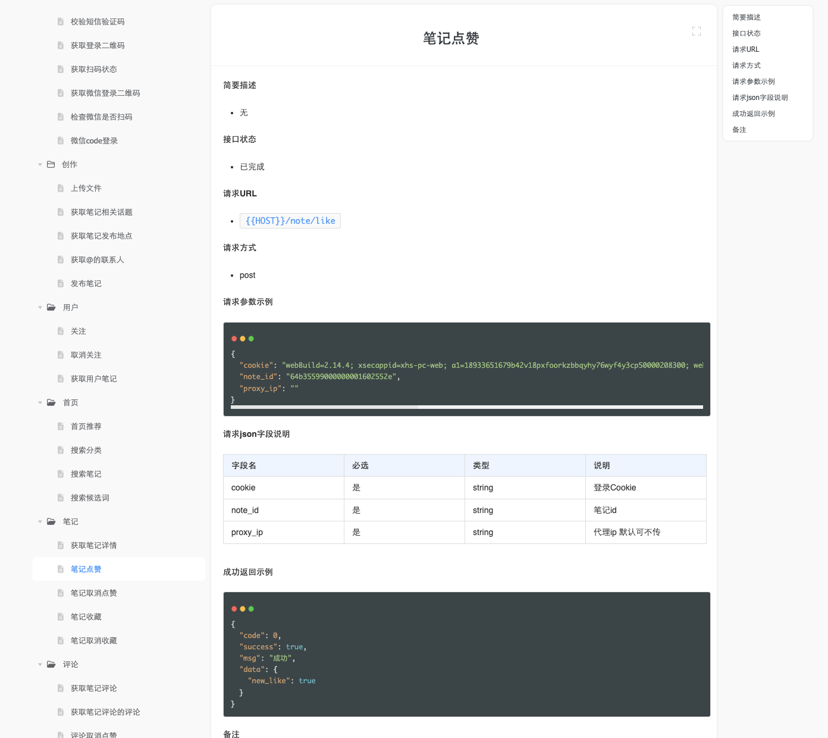Jump to 接口状态 in outline
Viewport: 828px width, 738px height.
click(747, 33)
